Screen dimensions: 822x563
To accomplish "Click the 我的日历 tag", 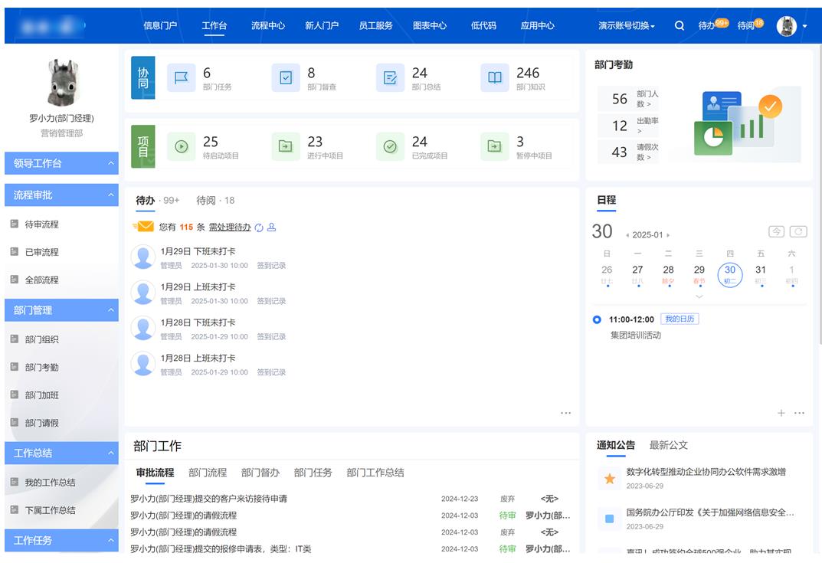I will tap(680, 319).
